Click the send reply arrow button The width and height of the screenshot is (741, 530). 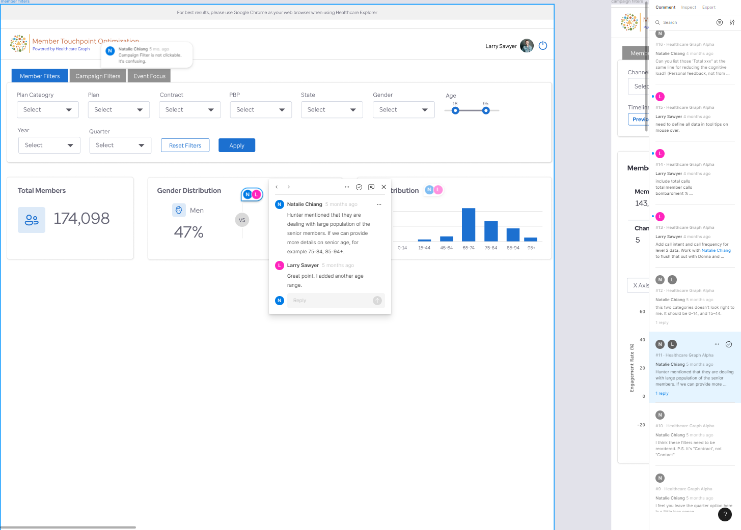click(x=377, y=301)
